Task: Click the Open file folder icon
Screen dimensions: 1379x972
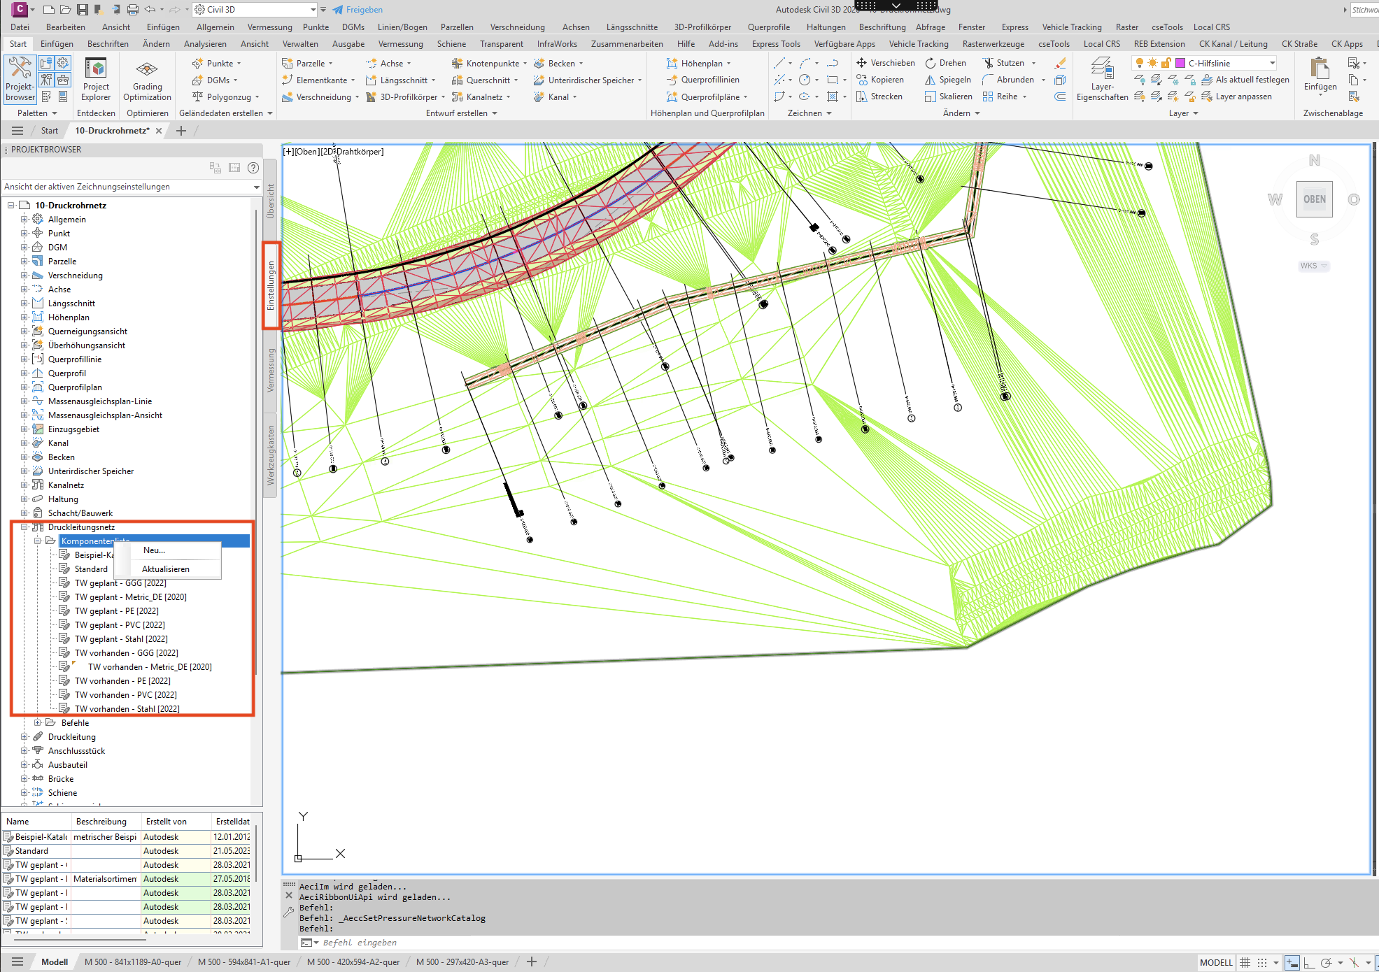Action: (65, 10)
